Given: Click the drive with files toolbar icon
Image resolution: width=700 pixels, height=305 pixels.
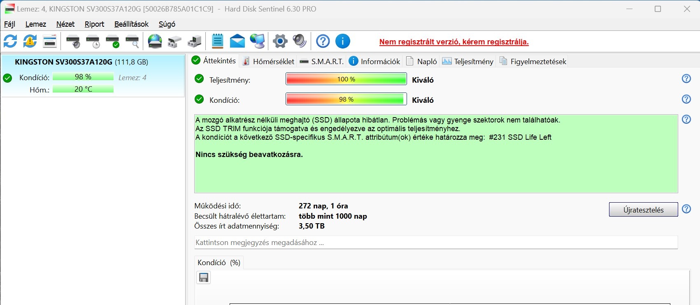Looking at the screenshot, I should pyautogui.click(x=195, y=41).
